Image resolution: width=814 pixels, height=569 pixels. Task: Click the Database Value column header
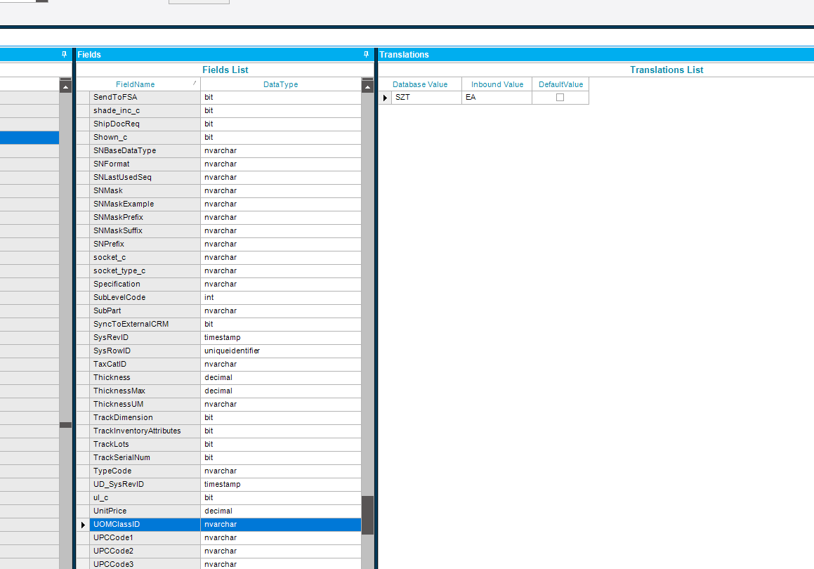[x=419, y=84]
